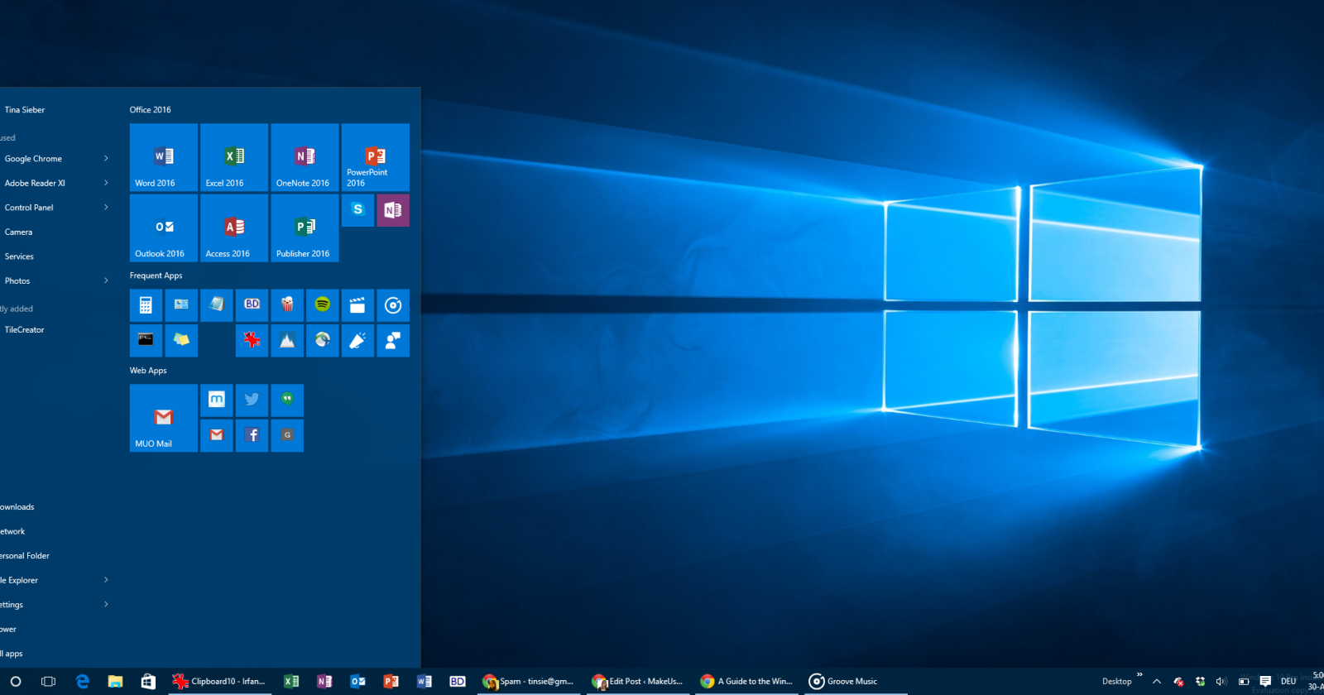The width and height of the screenshot is (1324, 695).
Task: Open Control Panel from the most-used list
Action: [29, 208]
